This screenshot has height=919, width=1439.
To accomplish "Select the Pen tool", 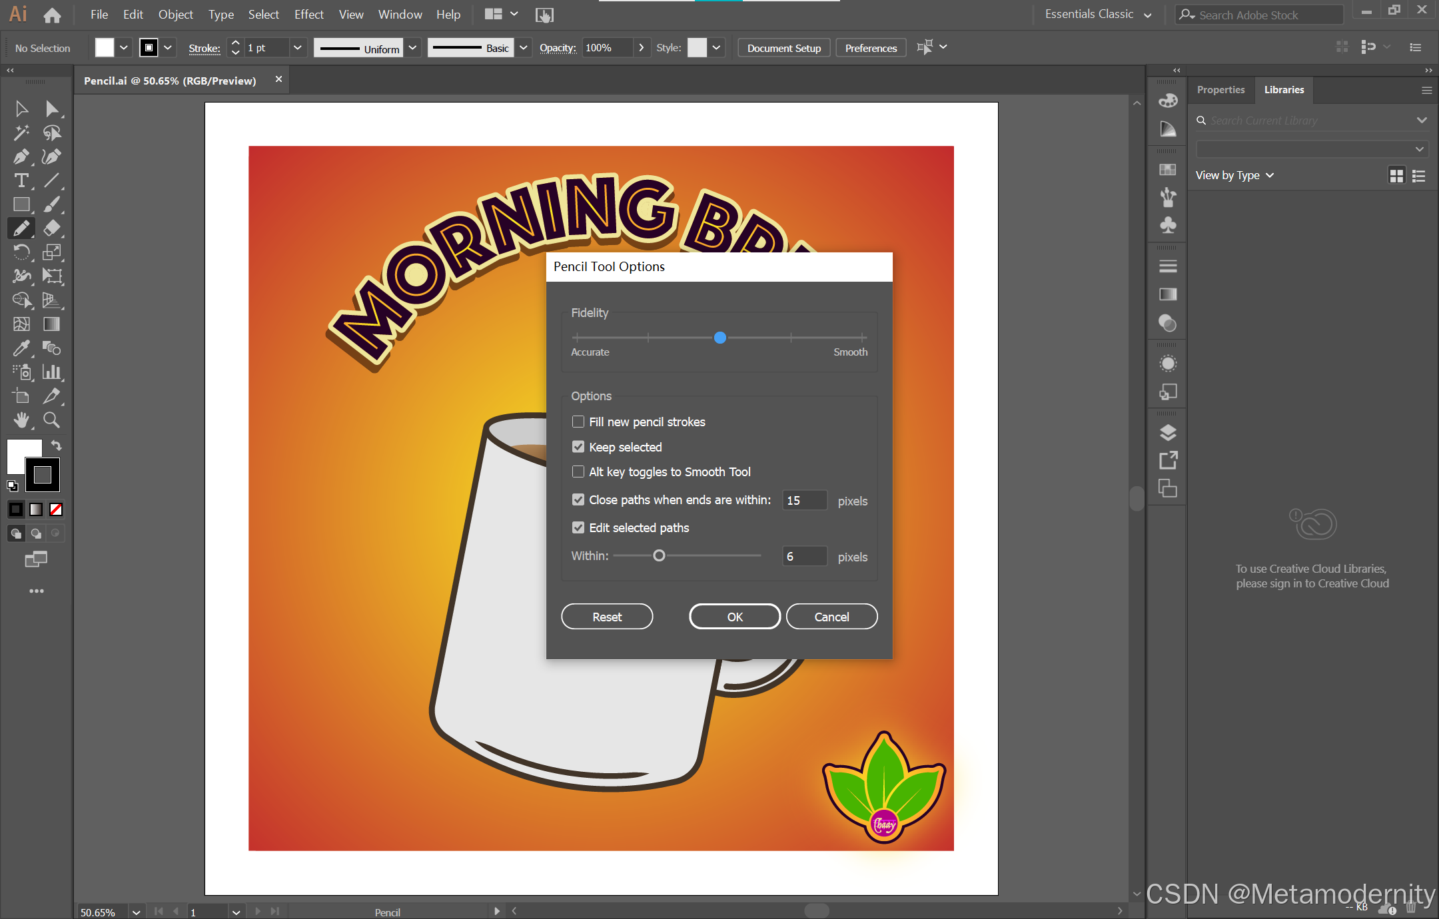I will [x=21, y=157].
